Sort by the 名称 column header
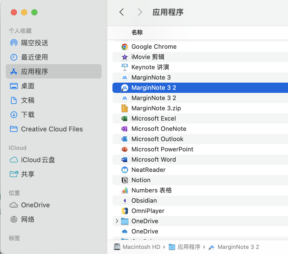This screenshot has width=288, height=254. click(x=137, y=32)
